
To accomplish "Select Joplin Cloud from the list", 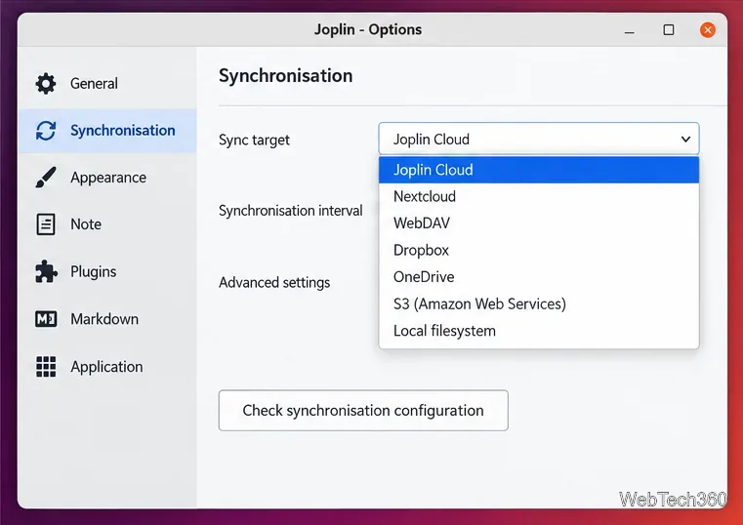I will 539,170.
